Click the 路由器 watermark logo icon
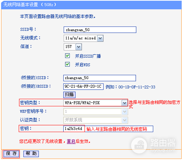Viewport: 182px width, 160px height. coord(139,145)
